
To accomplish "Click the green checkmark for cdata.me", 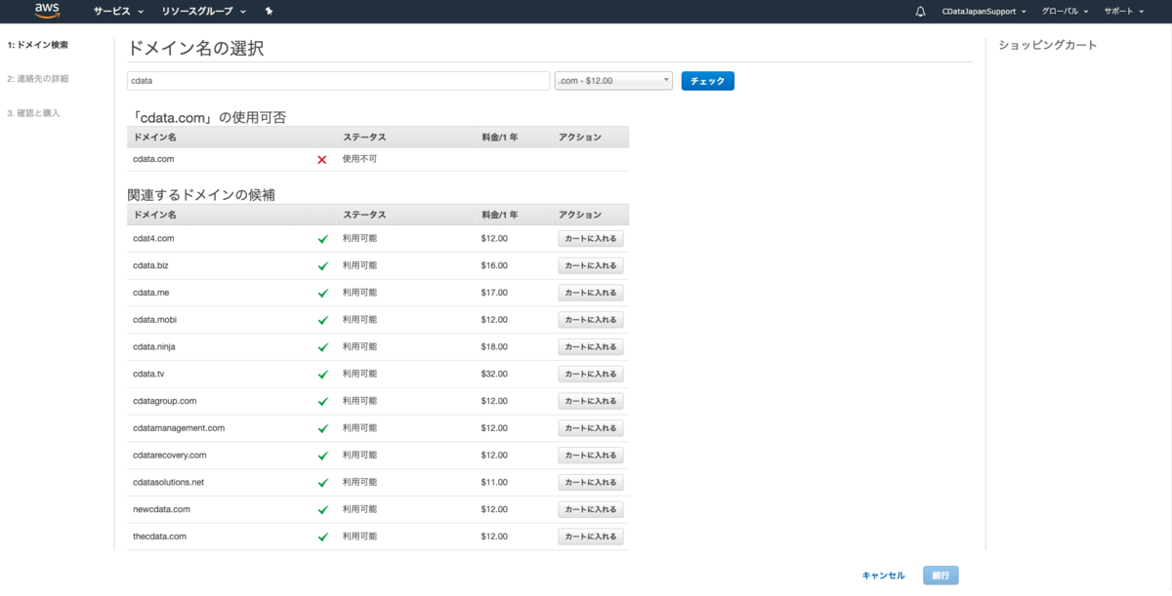I will (x=322, y=293).
